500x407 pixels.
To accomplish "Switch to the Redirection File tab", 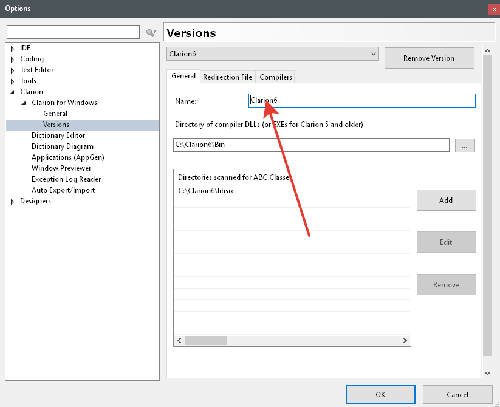I will 227,77.
